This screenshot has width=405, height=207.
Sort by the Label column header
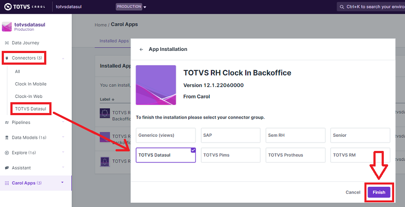[x=107, y=99]
